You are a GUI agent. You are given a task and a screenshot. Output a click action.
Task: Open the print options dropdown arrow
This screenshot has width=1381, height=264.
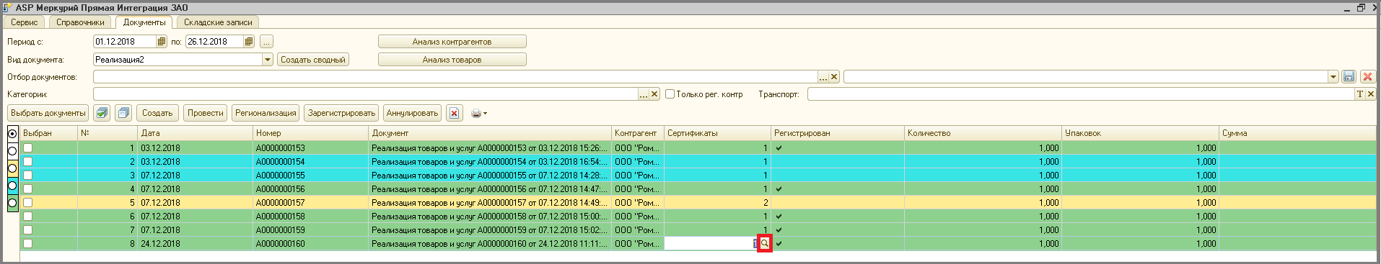pyautogui.click(x=485, y=114)
